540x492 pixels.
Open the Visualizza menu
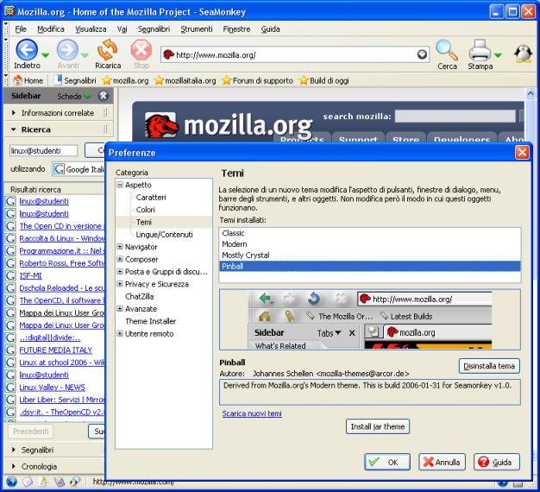tap(91, 29)
